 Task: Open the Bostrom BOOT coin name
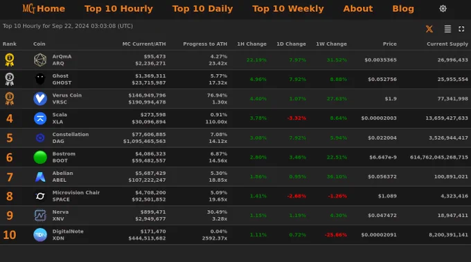[x=64, y=157]
